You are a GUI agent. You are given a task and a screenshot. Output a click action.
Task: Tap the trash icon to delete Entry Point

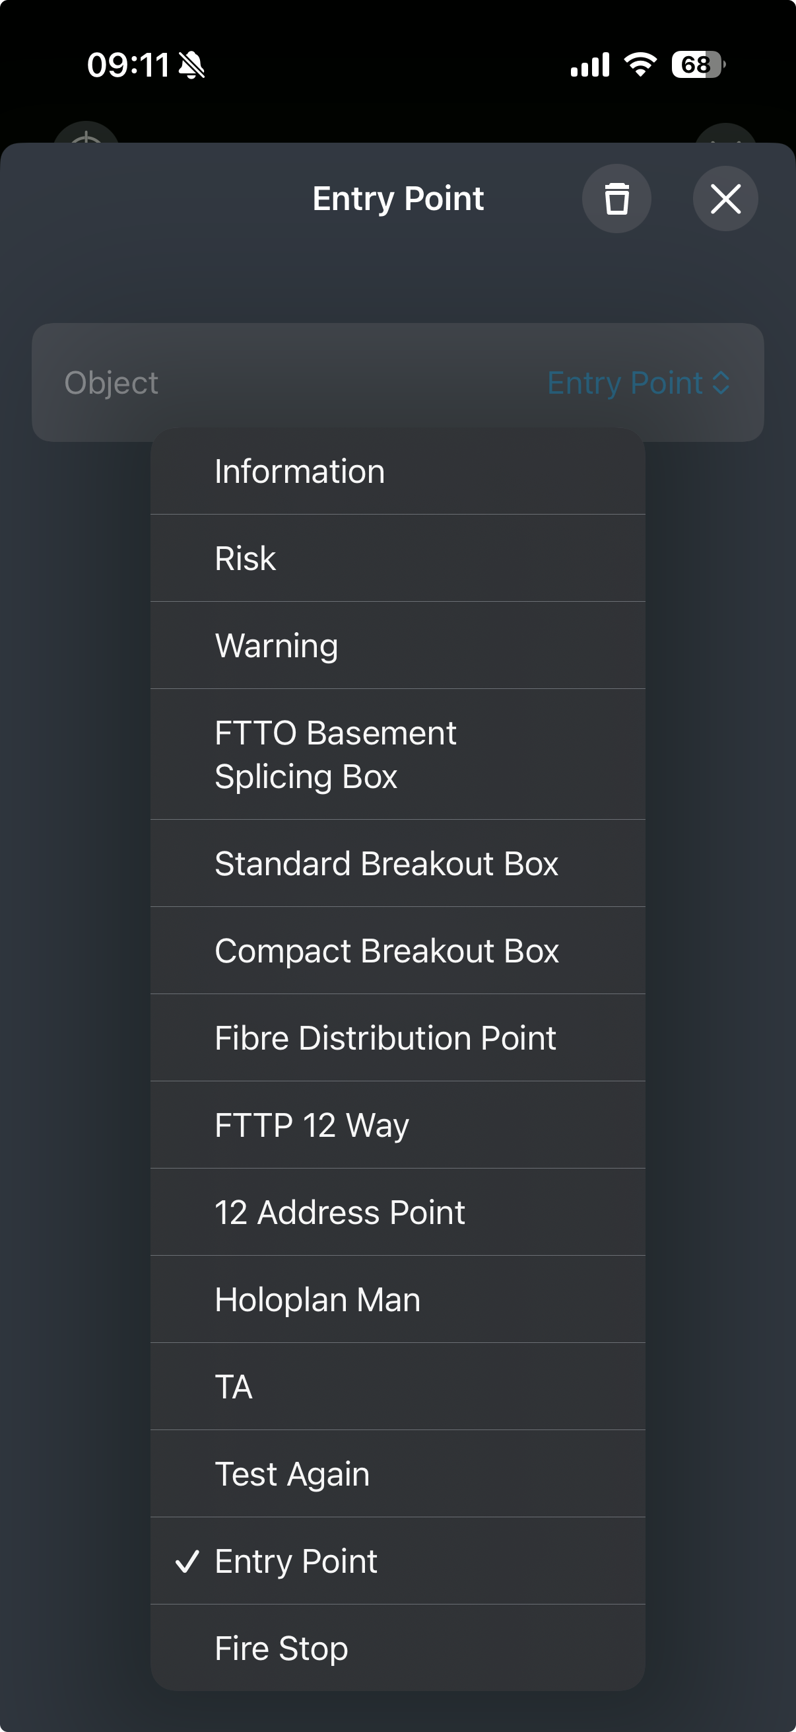[616, 198]
